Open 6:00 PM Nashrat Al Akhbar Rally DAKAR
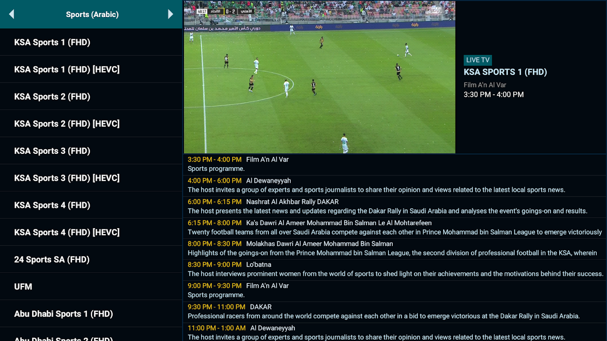This screenshot has height=341, width=607. (395, 206)
